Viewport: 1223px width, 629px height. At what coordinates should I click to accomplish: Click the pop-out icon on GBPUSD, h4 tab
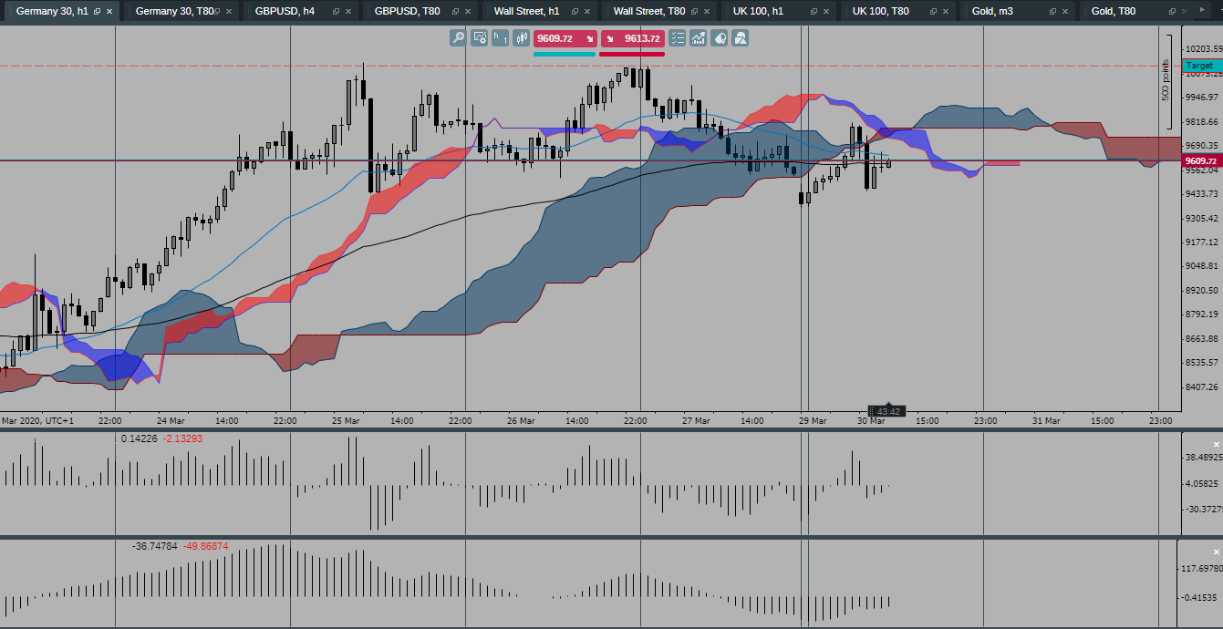pos(337,12)
